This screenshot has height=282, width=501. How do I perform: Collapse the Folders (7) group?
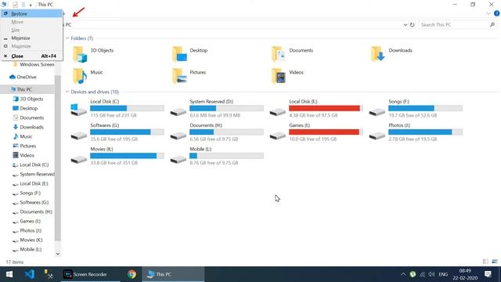[67, 38]
